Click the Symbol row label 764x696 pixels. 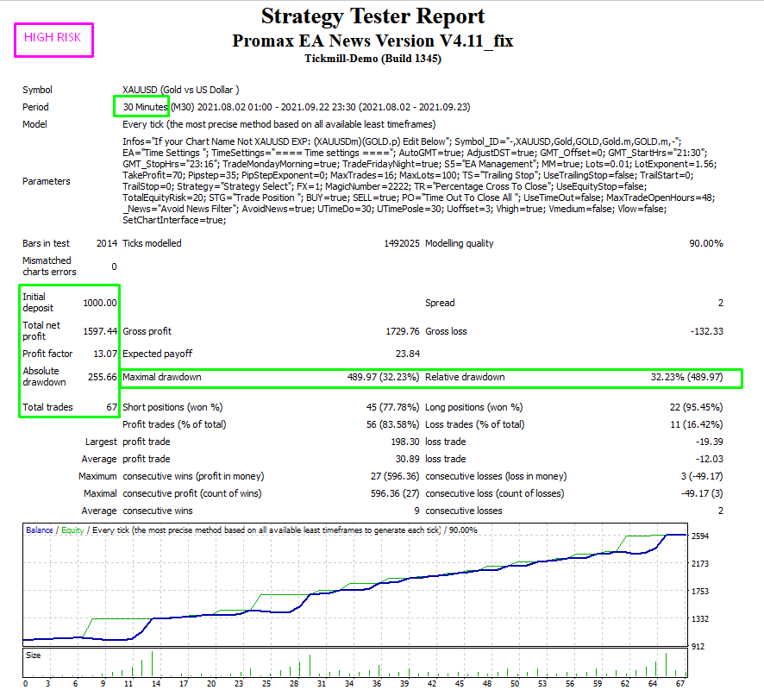coord(37,90)
